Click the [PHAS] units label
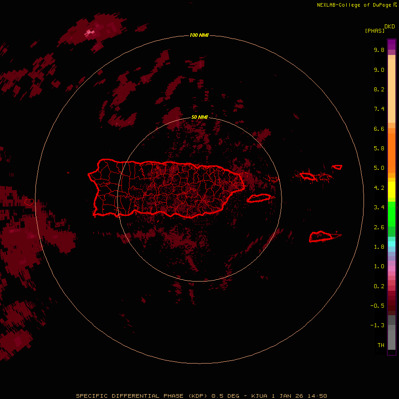The image size is (399, 399). pos(374,31)
